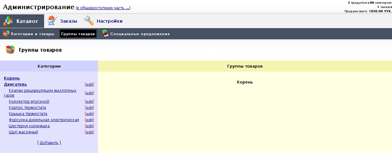The image size is (392, 159).
Task: Select the Корень category
Action: 12,78
